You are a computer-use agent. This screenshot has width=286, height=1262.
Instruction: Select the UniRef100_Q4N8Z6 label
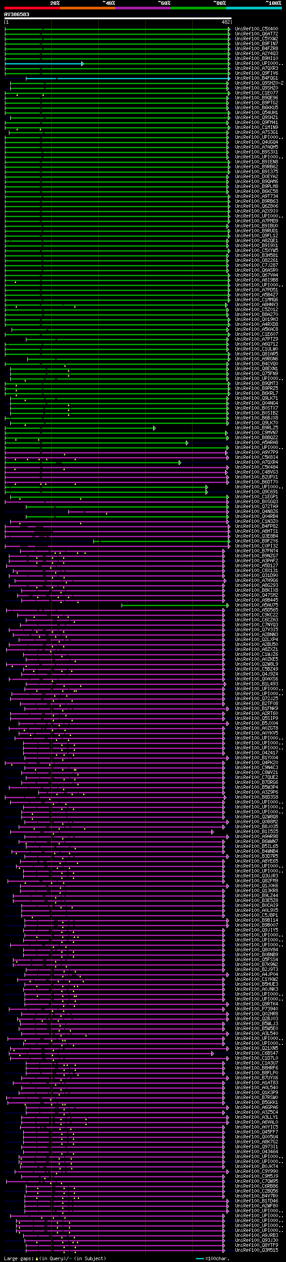[x=256, y=511]
